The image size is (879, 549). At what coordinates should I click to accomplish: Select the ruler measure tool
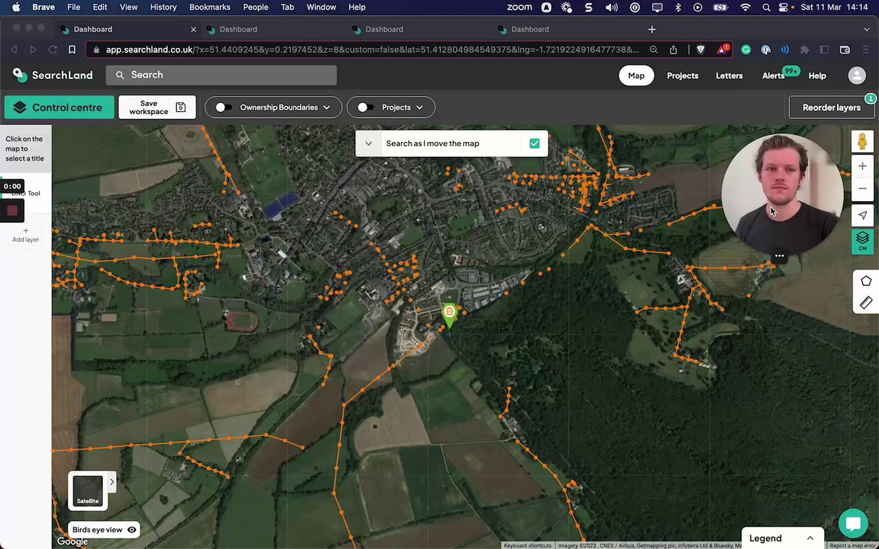click(x=865, y=302)
